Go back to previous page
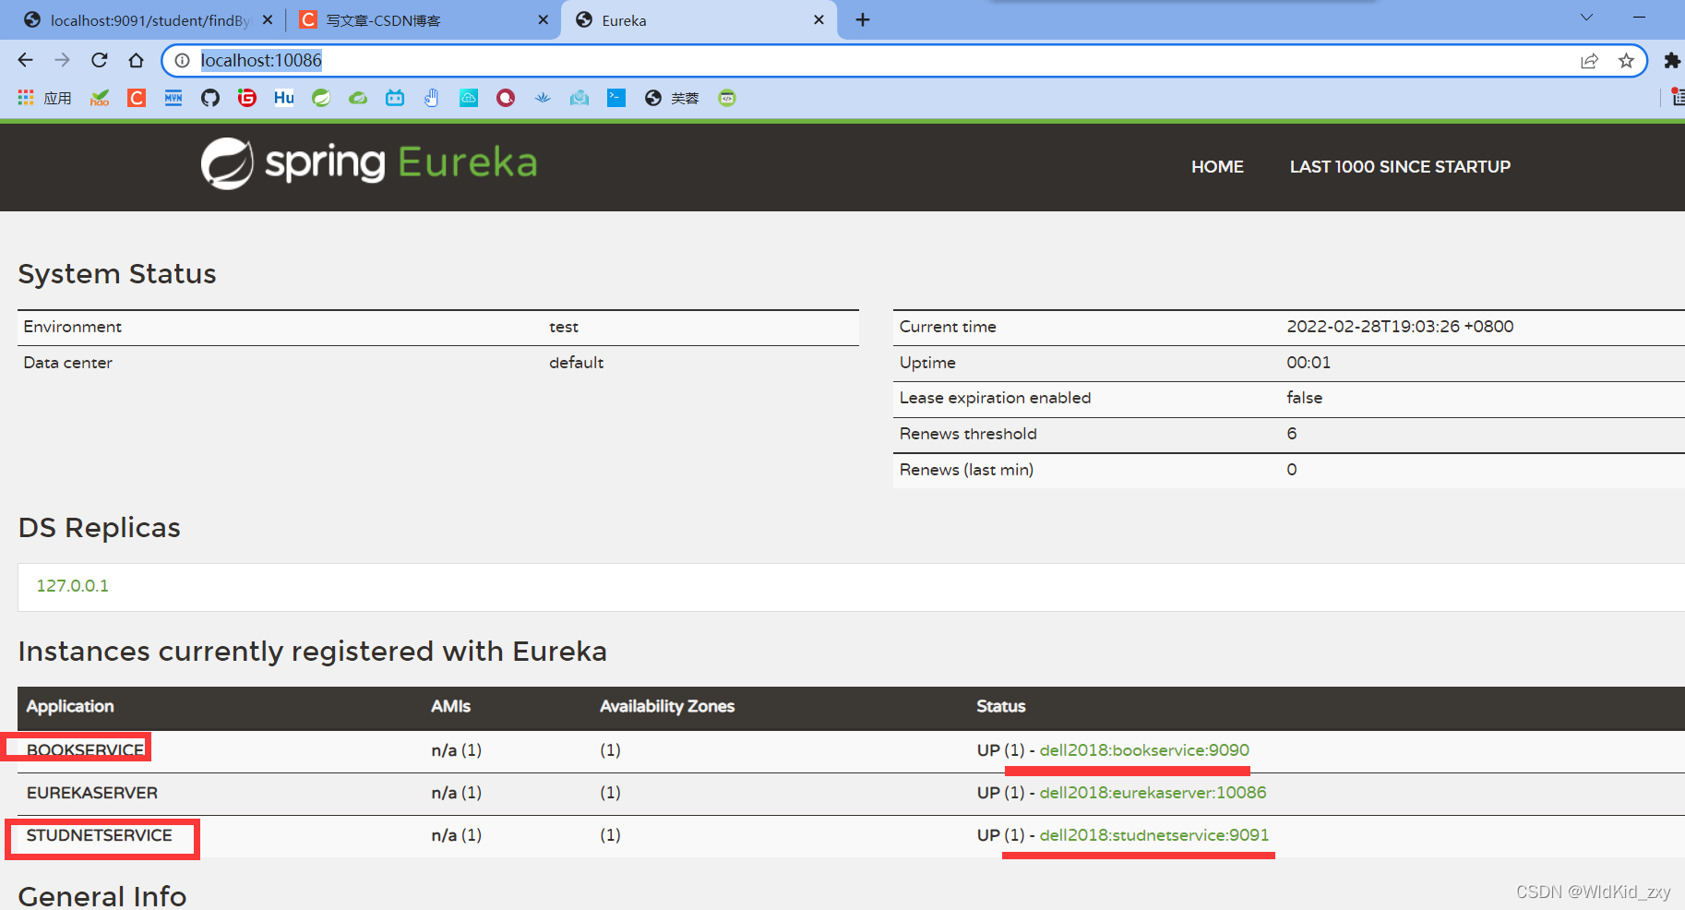The height and width of the screenshot is (910, 1685). pos(26,60)
